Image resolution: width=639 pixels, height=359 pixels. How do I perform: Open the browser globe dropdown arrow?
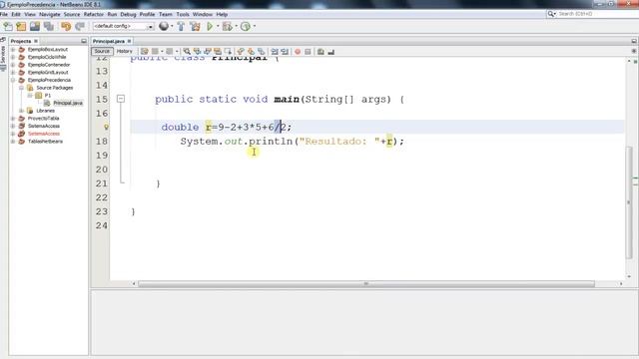(x=172, y=27)
